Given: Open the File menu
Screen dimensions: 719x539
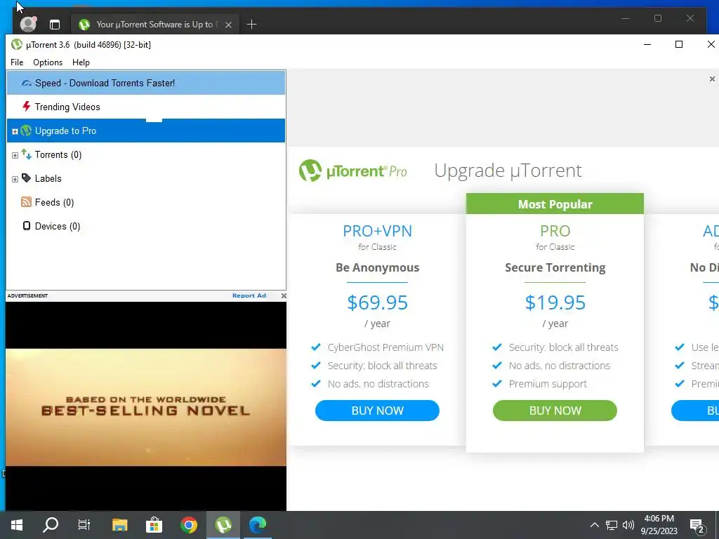Looking at the screenshot, I should [17, 62].
